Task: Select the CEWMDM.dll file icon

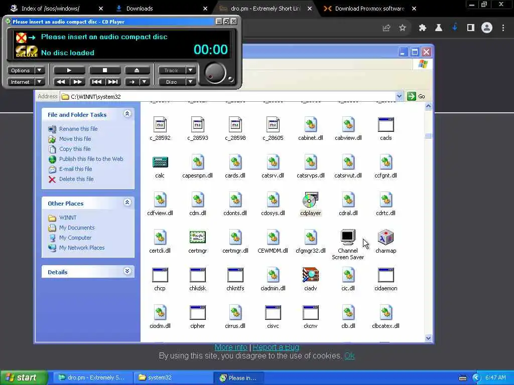Action: point(273,237)
